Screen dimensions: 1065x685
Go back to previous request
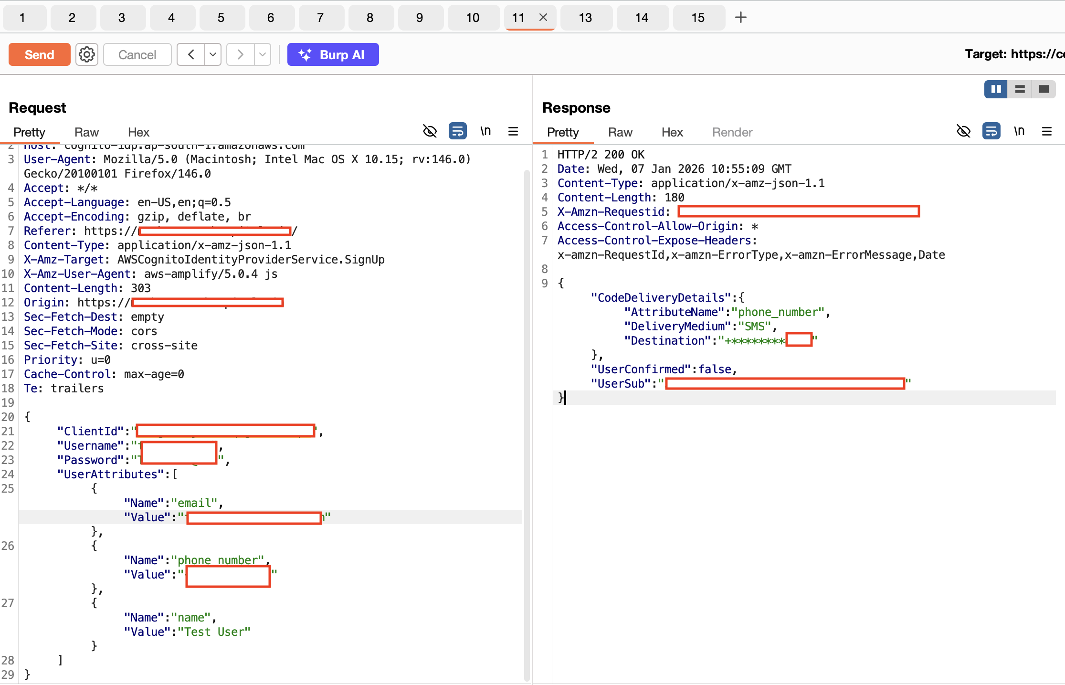click(x=191, y=54)
